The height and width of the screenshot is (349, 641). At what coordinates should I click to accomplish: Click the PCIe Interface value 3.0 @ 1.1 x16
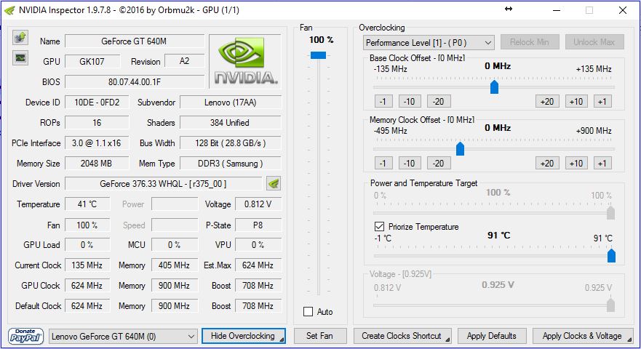97,143
